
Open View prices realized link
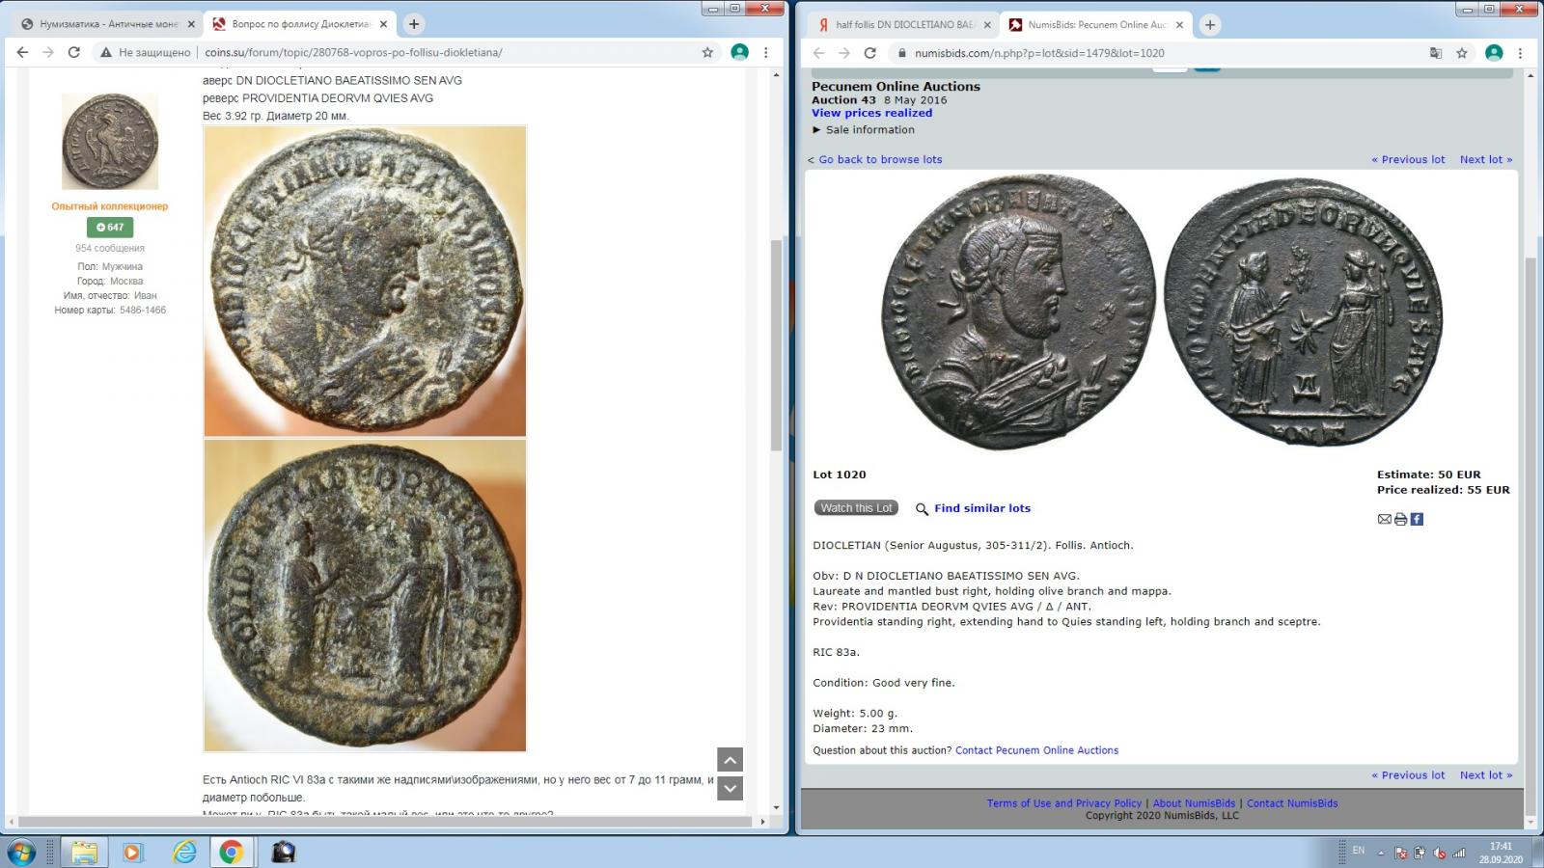871,113
